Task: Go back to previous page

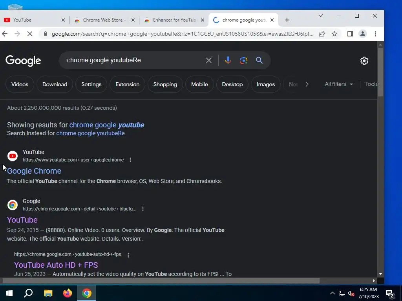Action: tap(5, 34)
